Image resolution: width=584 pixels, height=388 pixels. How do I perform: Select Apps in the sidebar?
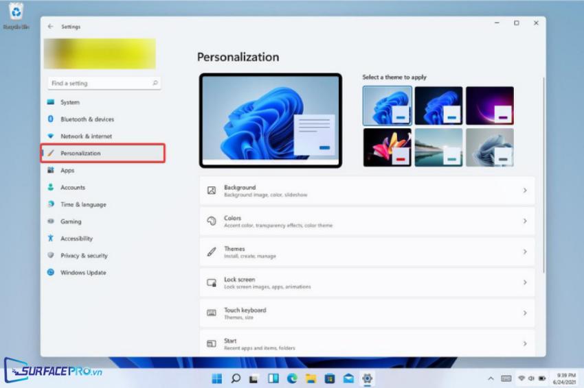click(x=67, y=171)
